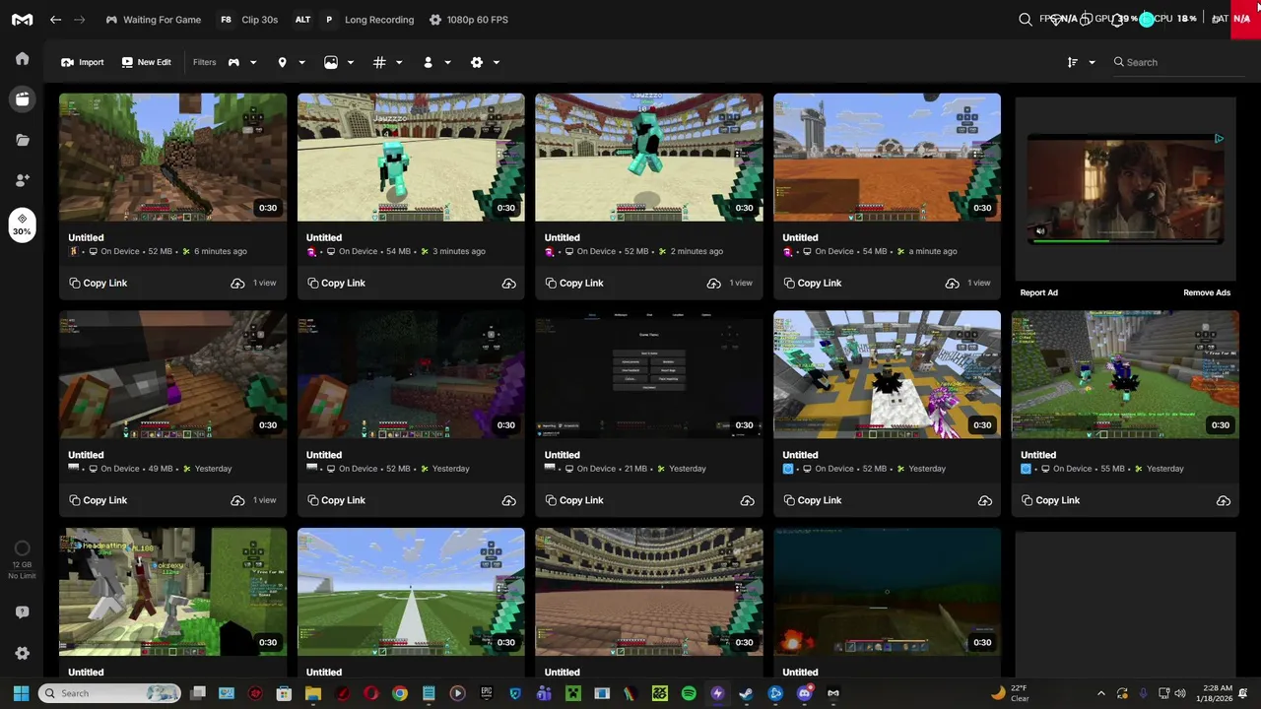Click the Waiting For Game status

(x=153, y=20)
